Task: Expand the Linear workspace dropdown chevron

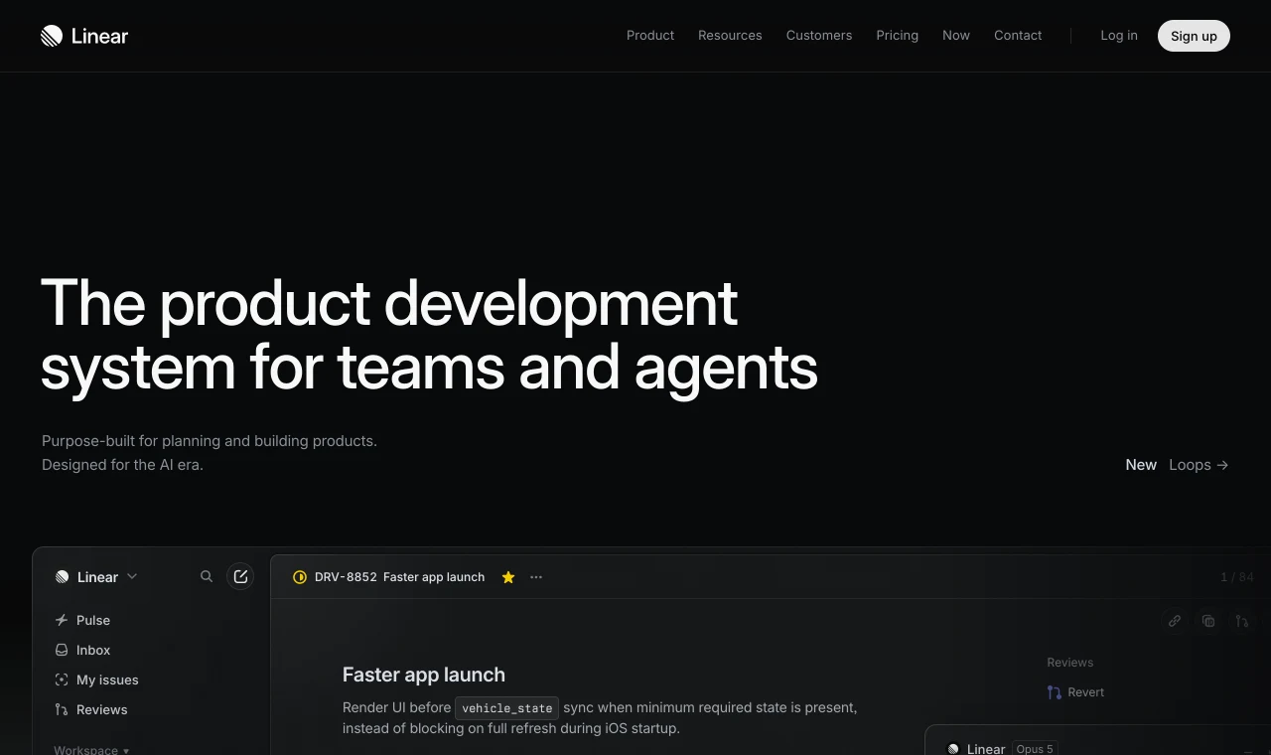Action: 132,576
